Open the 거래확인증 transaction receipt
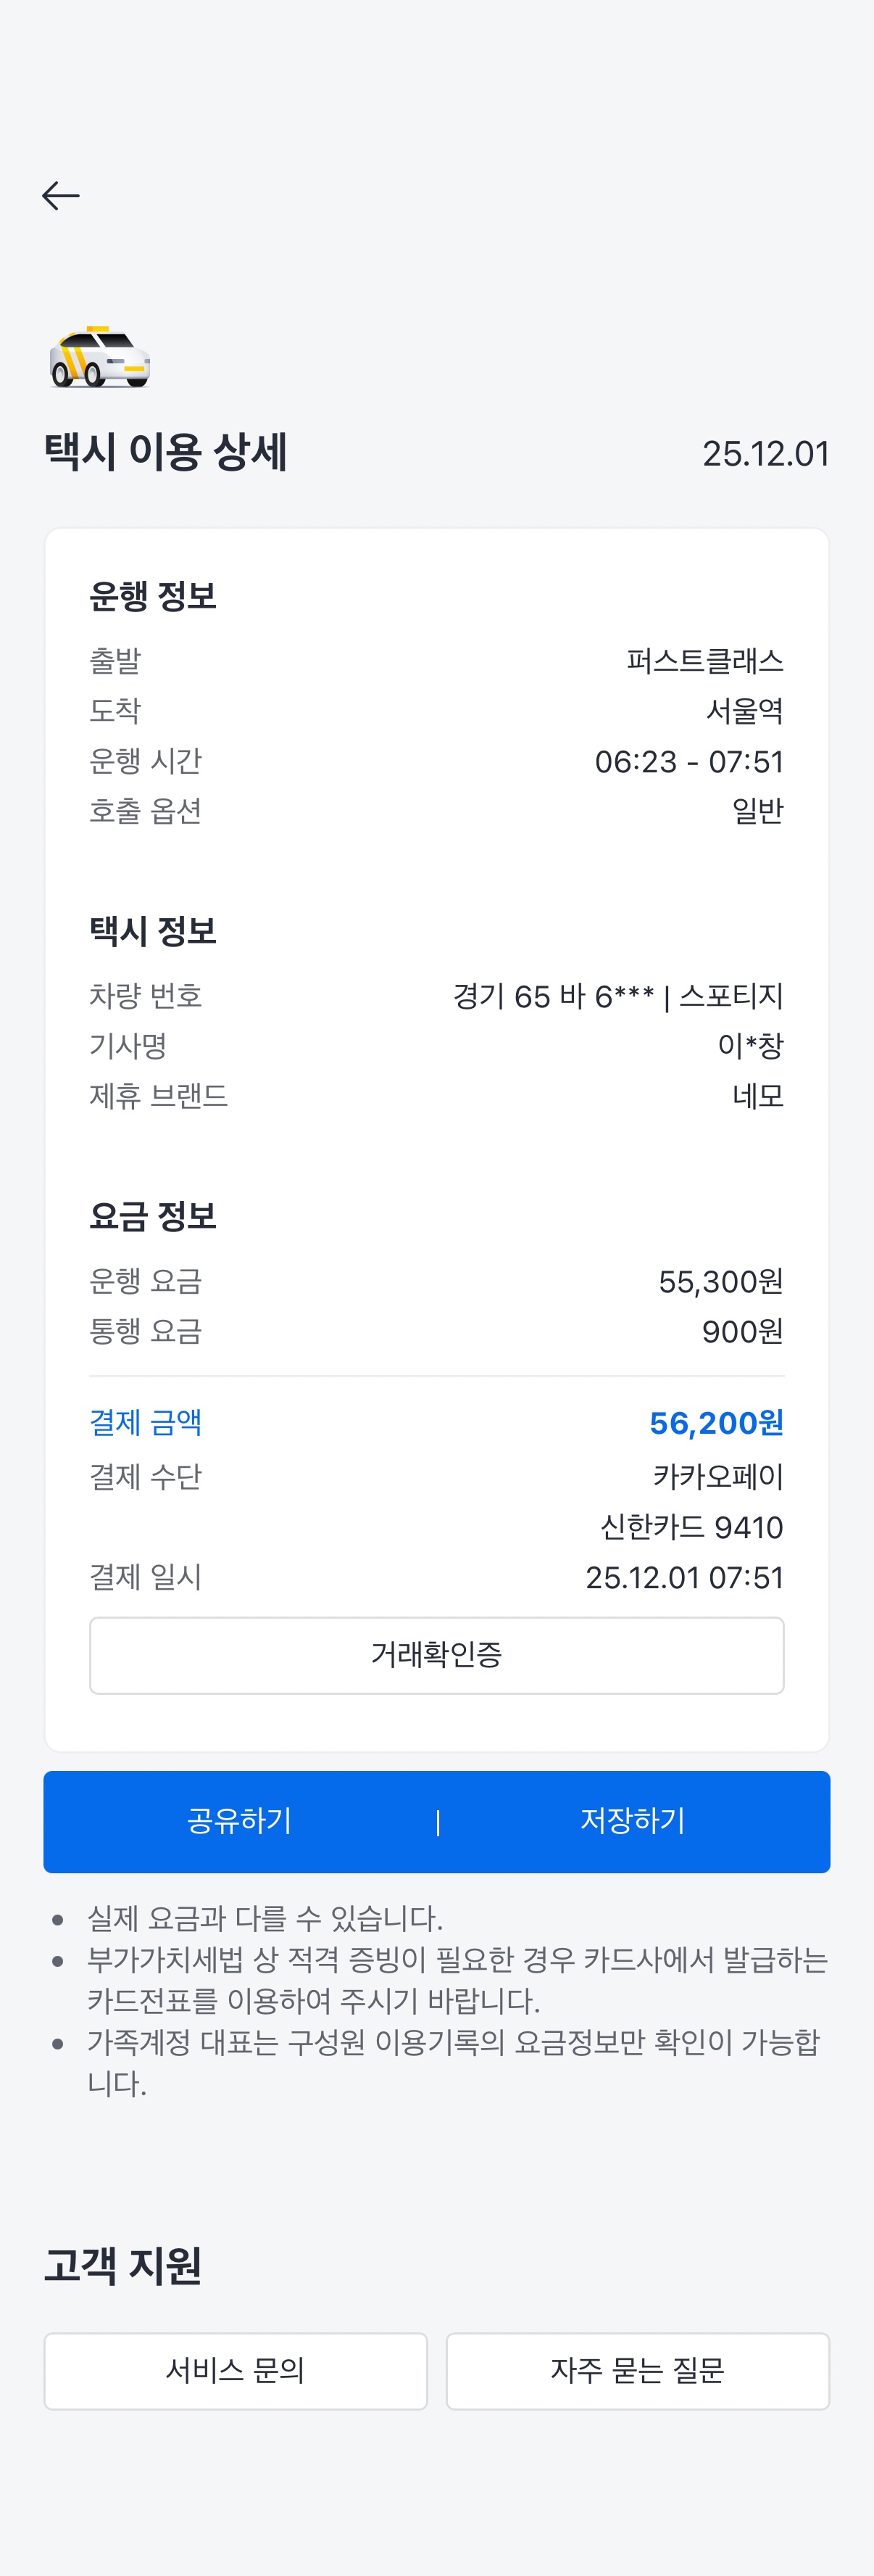This screenshot has width=874, height=2576. point(436,1655)
